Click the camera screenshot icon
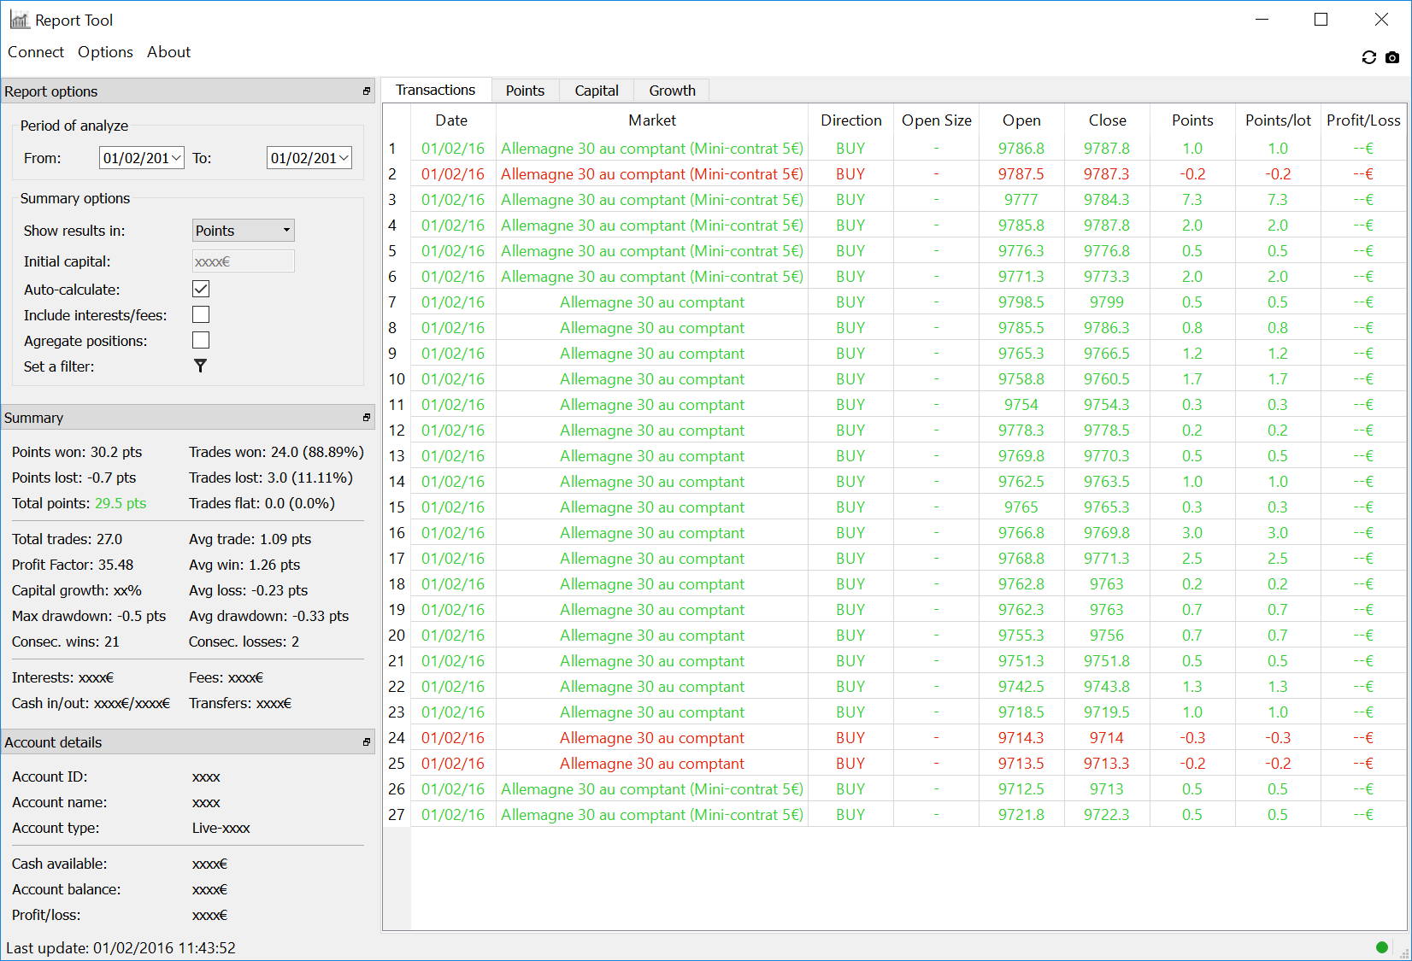Screen dimensions: 1412x961 1392,57
